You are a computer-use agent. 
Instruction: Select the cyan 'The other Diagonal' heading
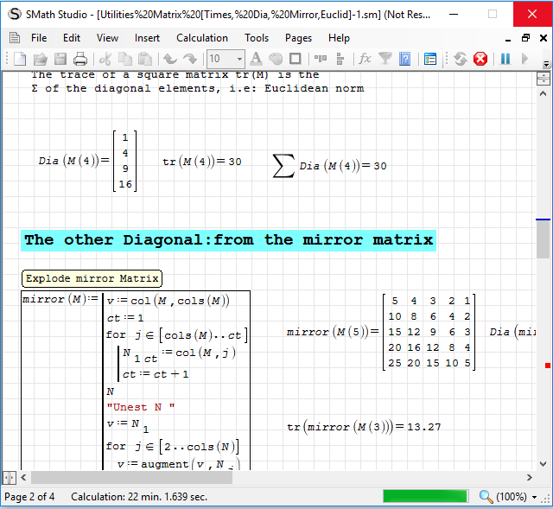[228, 240]
